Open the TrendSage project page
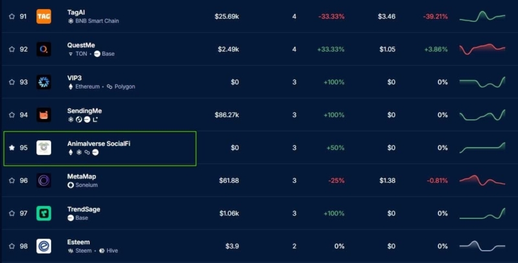 [84, 209]
